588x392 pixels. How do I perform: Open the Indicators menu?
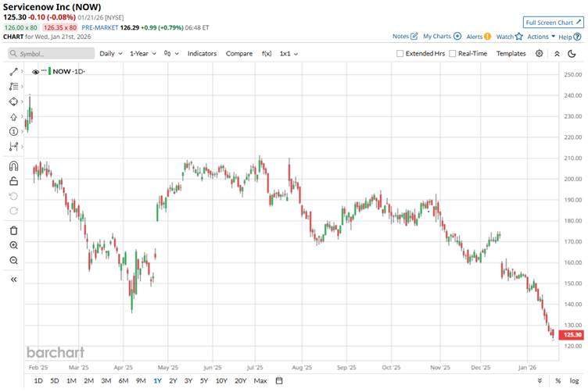[202, 54]
